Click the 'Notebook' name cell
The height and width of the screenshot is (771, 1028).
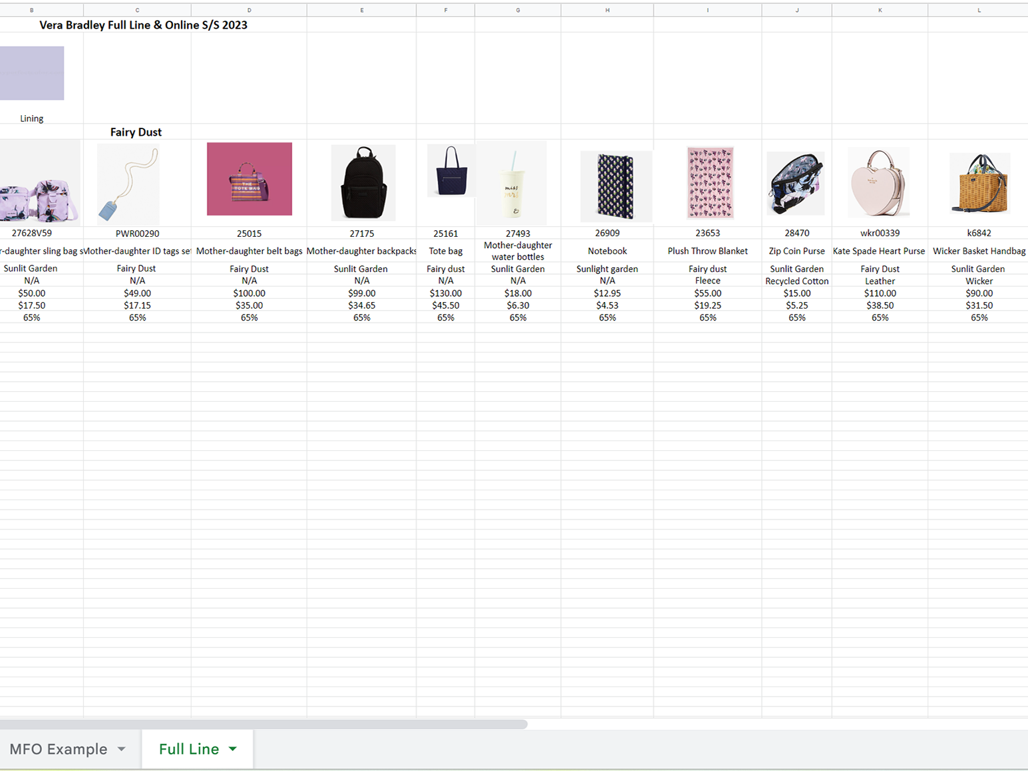point(607,251)
